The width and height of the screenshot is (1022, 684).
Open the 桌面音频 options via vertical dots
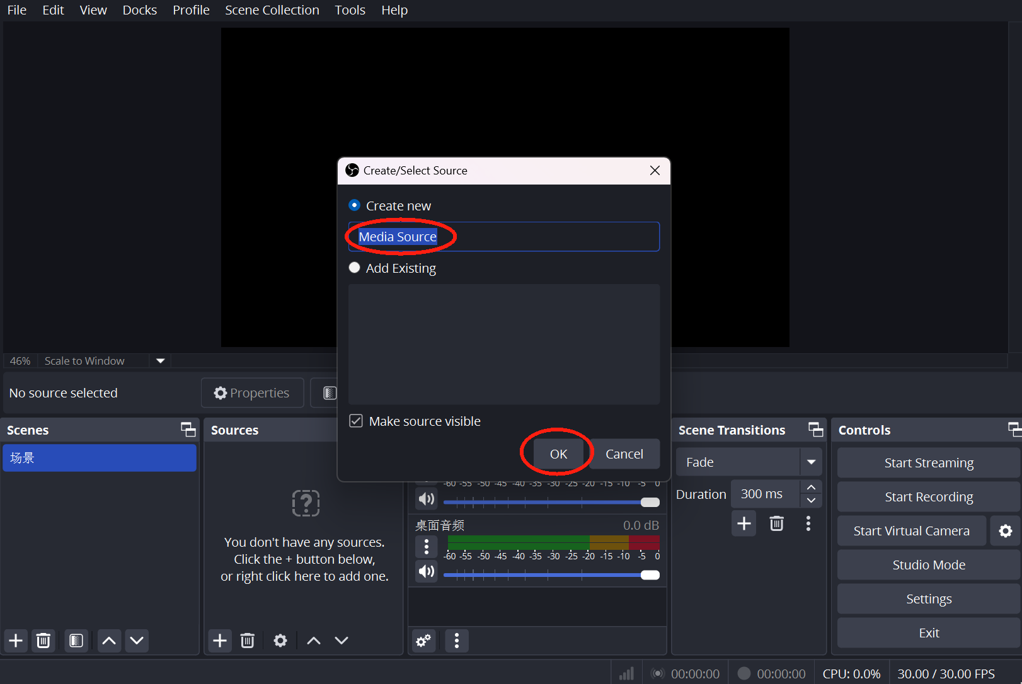[426, 547]
